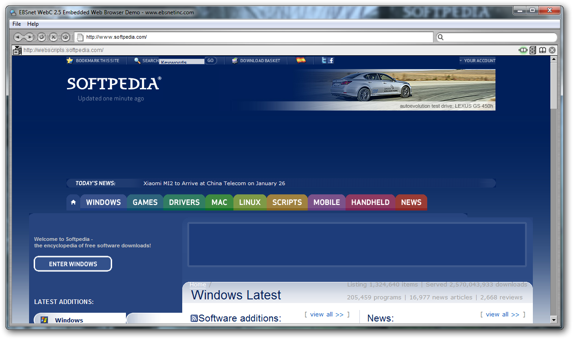Click the browser Forward arrow button
This screenshot has width=573, height=339.
point(30,37)
